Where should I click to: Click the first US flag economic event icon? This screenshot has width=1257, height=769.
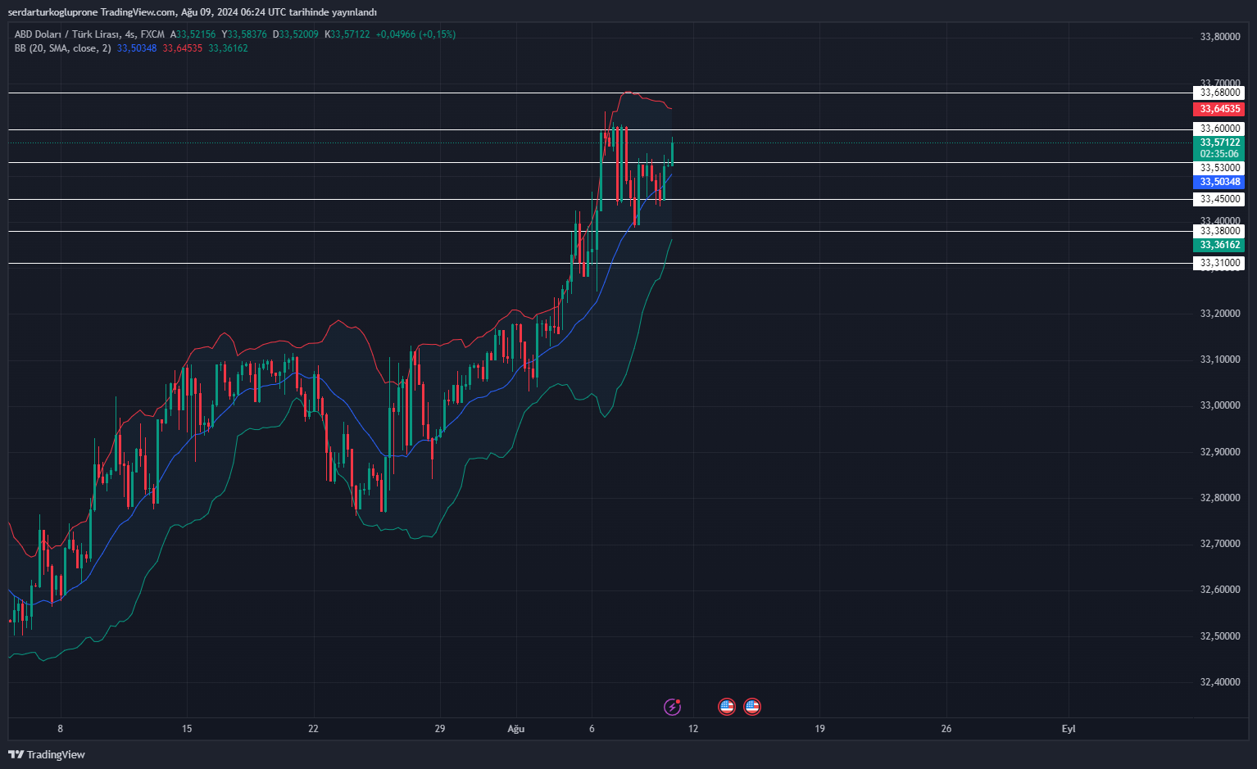point(727,706)
